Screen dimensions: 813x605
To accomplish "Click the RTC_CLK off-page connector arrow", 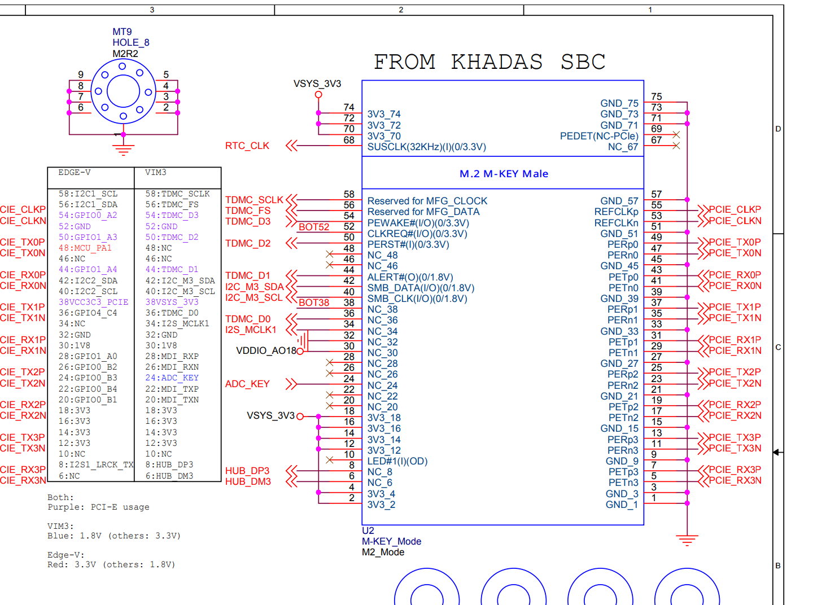I will [291, 146].
